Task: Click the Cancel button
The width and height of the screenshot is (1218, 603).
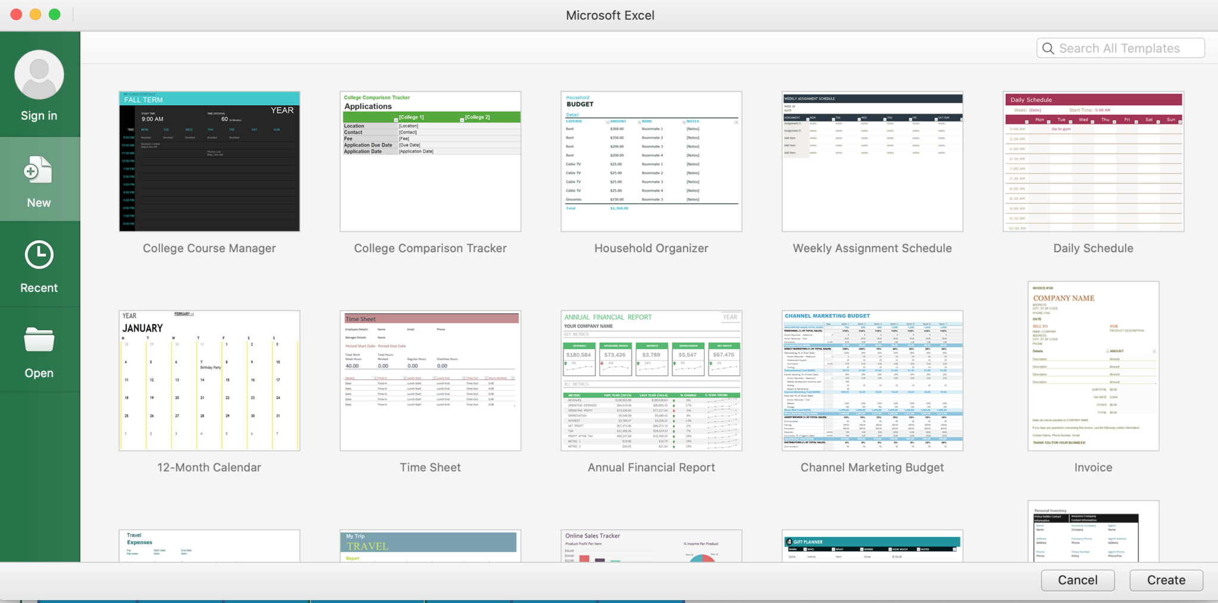Action: pos(1078,580)
